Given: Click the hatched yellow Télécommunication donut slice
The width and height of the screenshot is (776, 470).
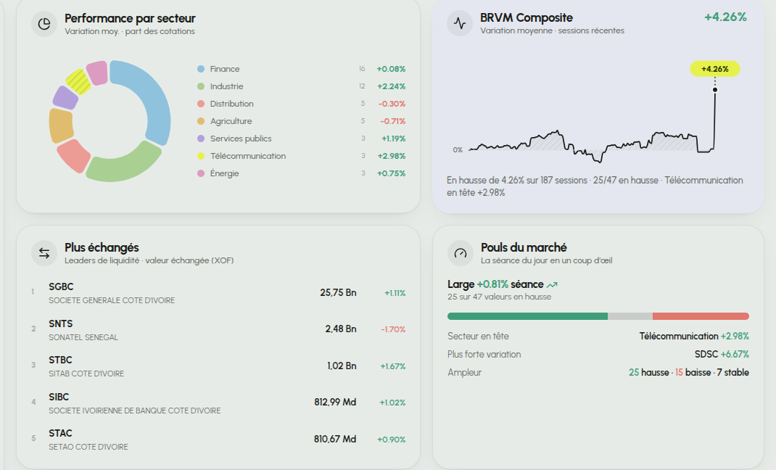Looking at the screenshot, I should (79, 82).
